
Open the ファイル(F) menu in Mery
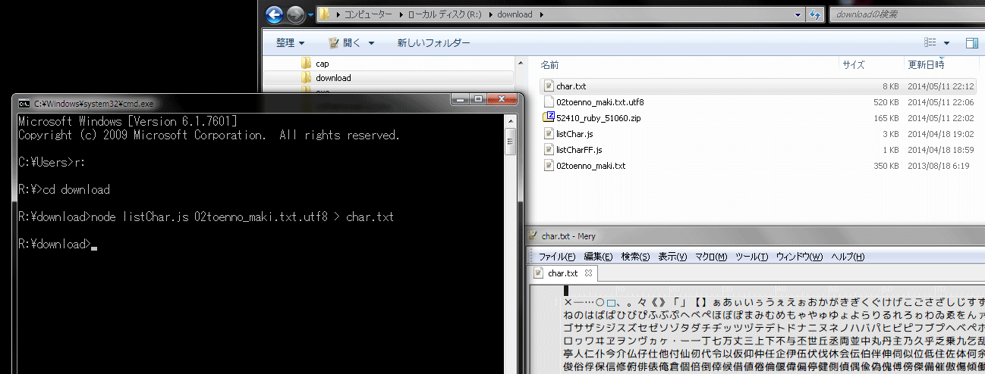(x=556, y=257)
